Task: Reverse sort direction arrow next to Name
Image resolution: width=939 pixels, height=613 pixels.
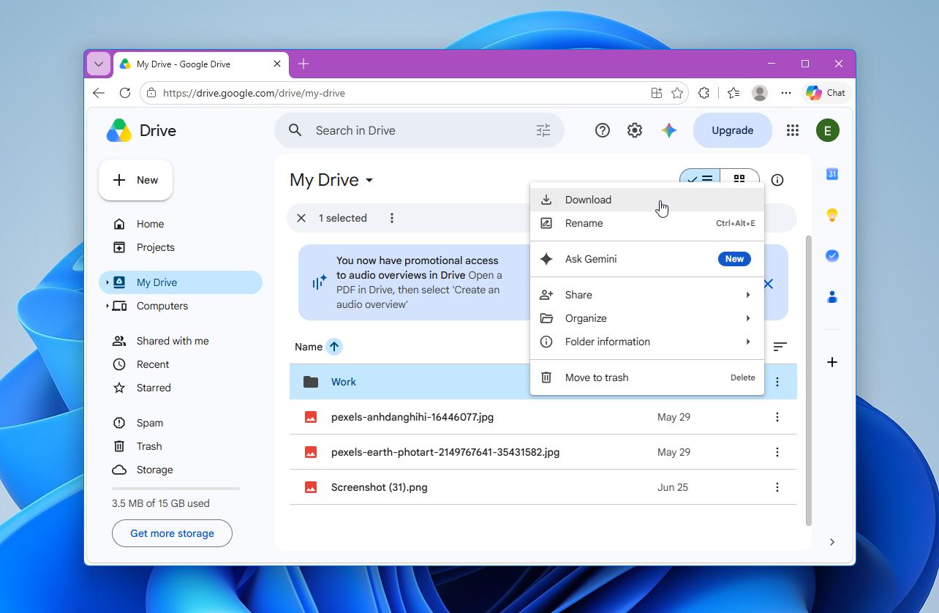Action: pyautogui.click(x=334, y=347)
